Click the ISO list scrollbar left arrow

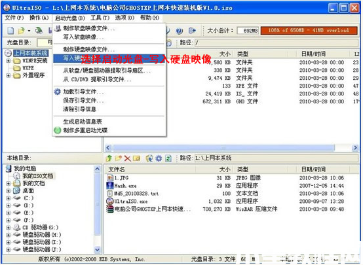click(108, 148)
